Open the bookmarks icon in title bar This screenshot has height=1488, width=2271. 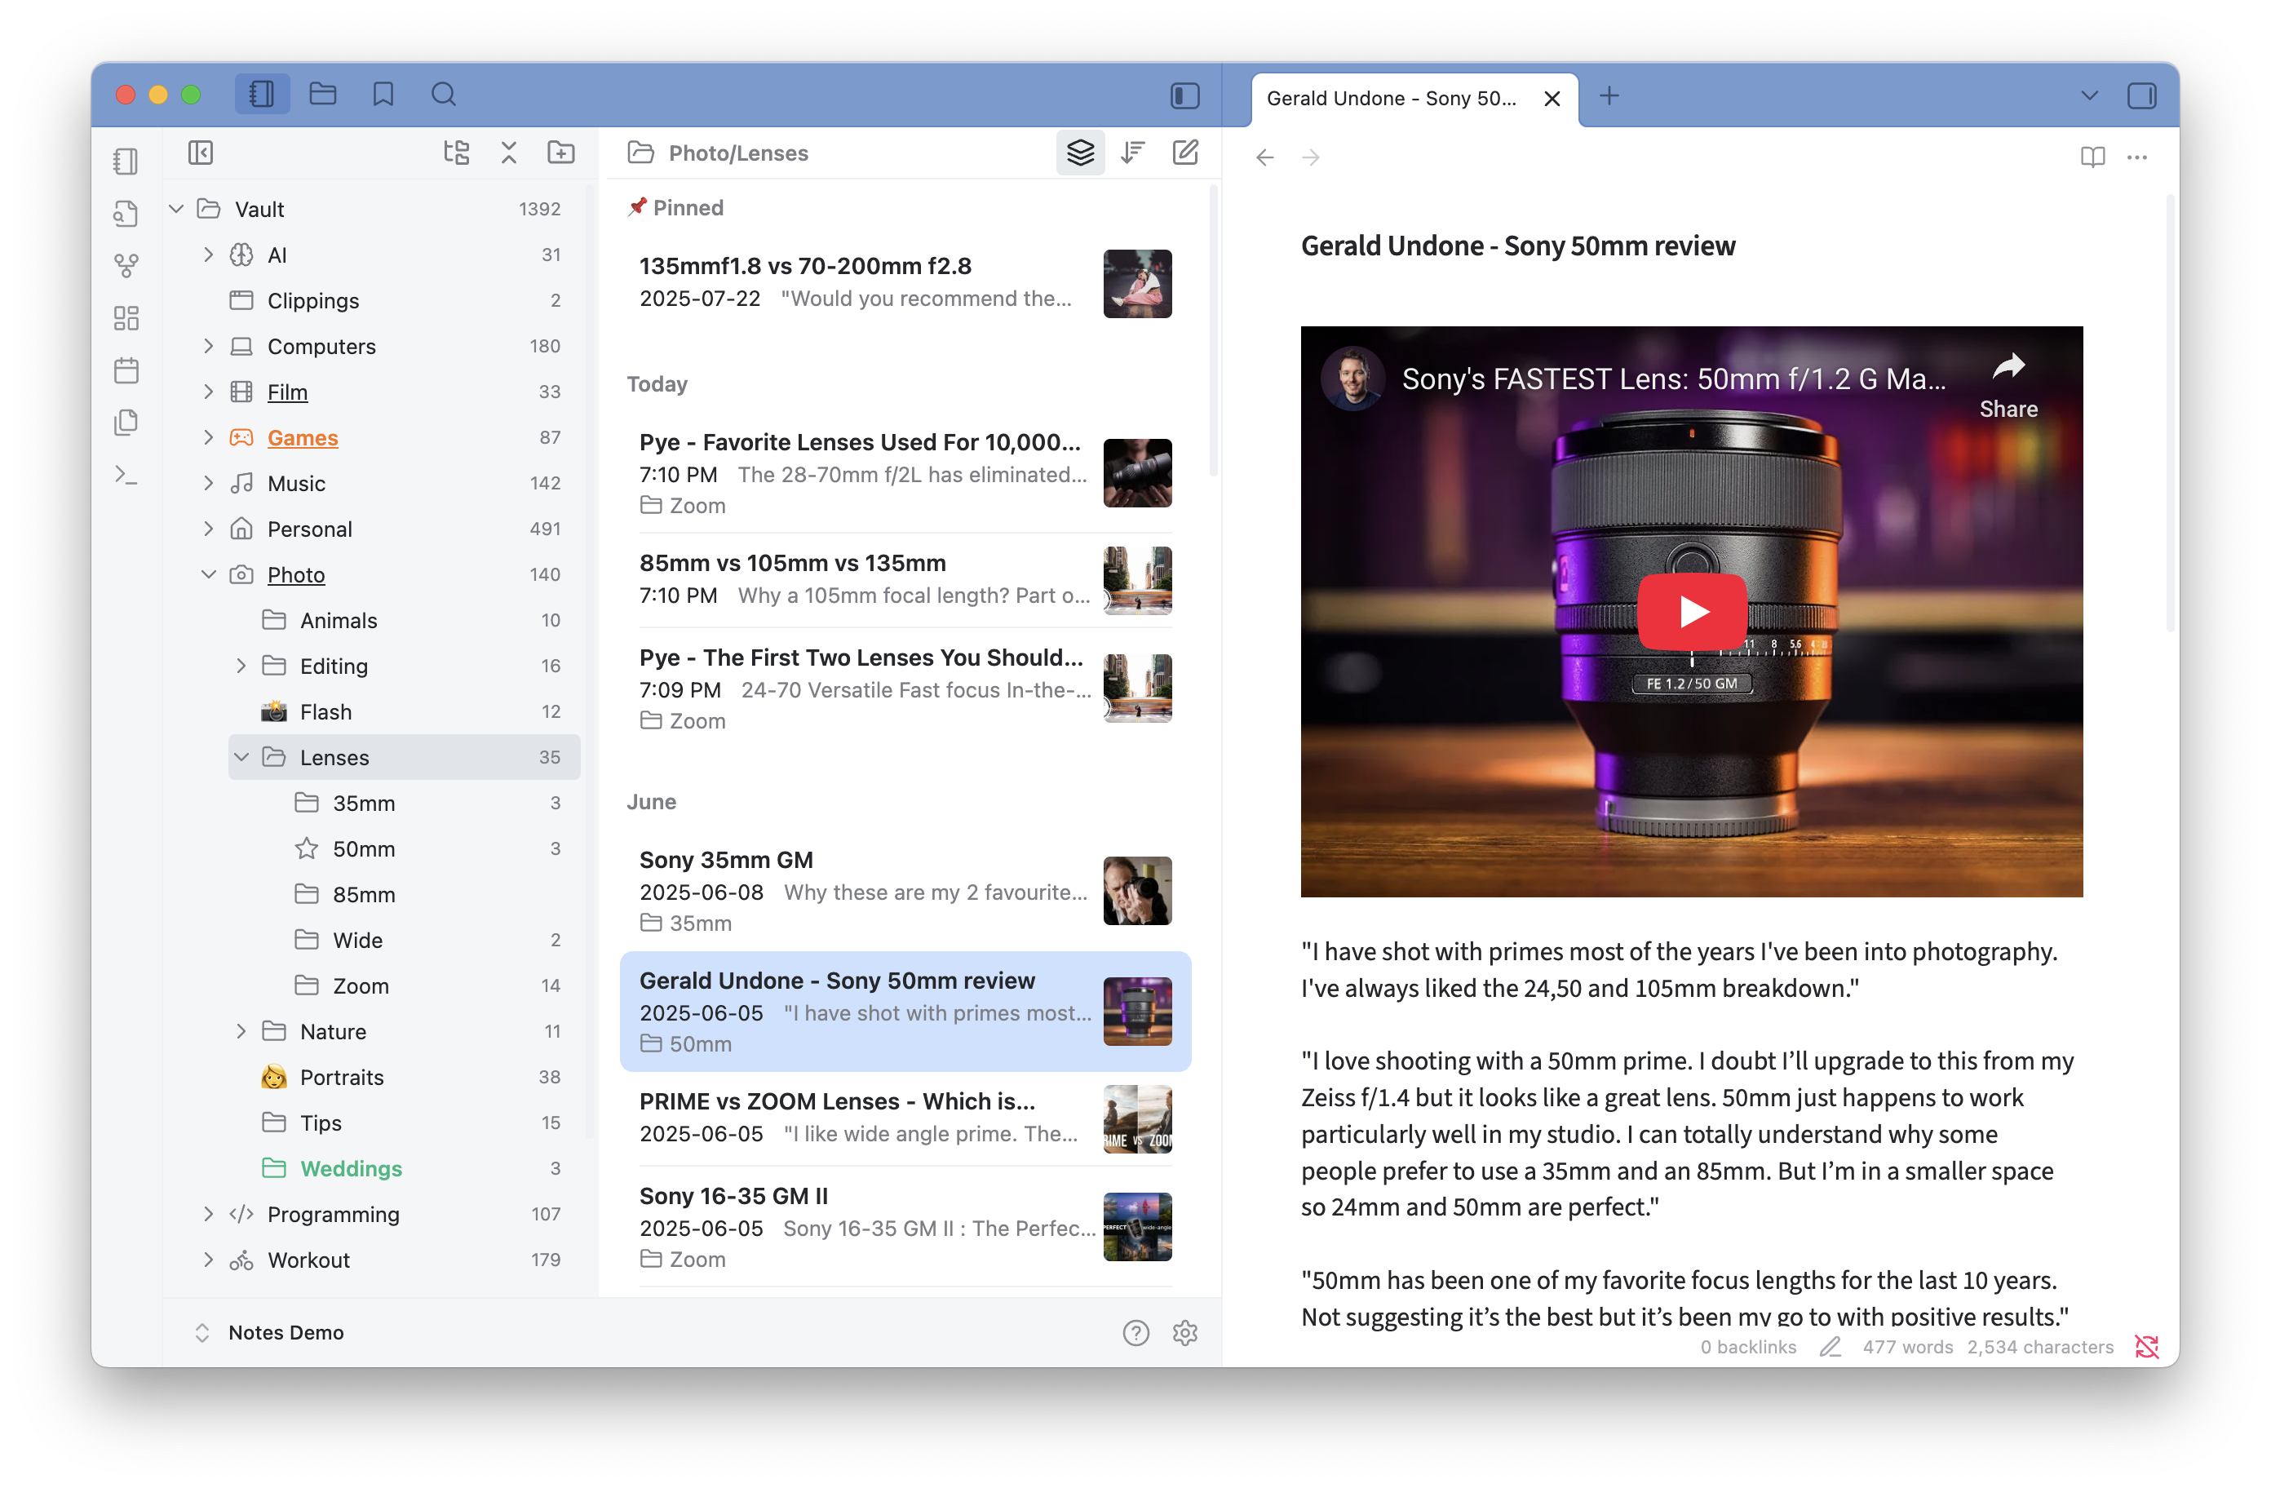[383, 95]
